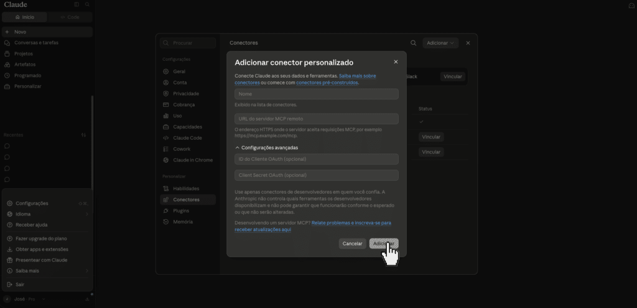Open Memória settings section
This screenshot has height=308, width=637.
tap(188, 222)
